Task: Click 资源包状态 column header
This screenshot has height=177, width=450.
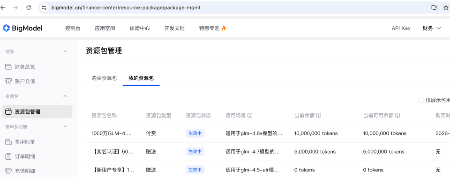Action: coord(198,115)
